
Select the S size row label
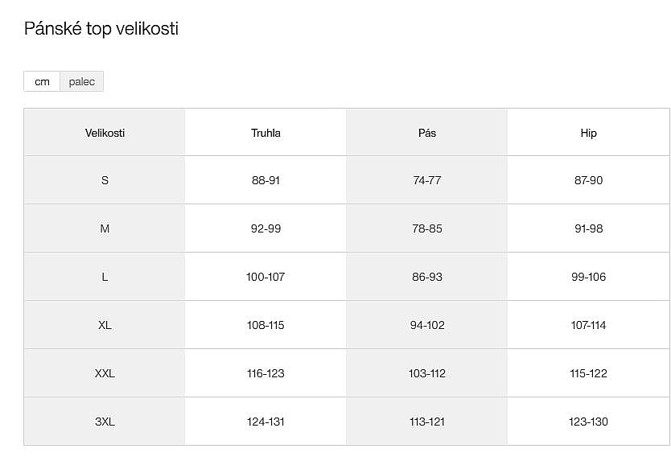pos(105,180)
